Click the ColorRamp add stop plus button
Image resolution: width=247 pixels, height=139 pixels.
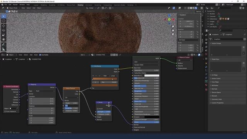pos(93,76)
